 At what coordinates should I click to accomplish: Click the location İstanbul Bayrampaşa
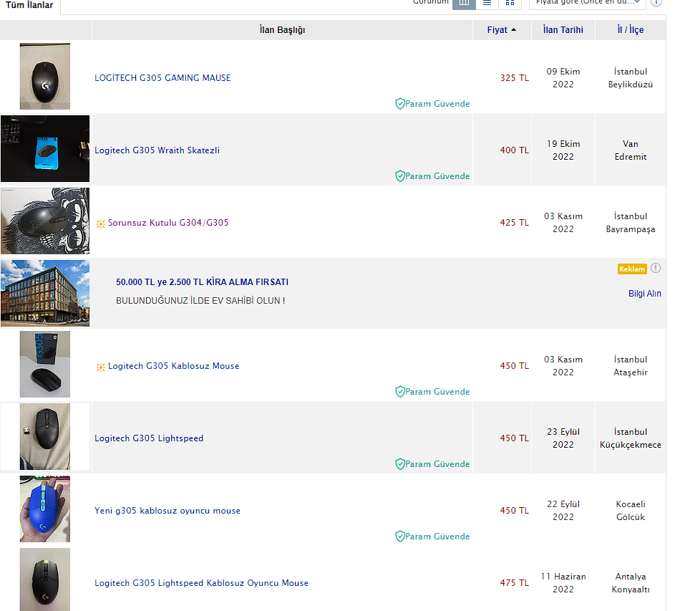(630, 223)
